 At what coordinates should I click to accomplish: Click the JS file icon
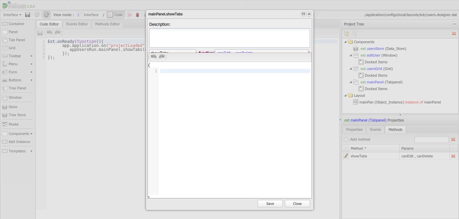coord(129,15)
